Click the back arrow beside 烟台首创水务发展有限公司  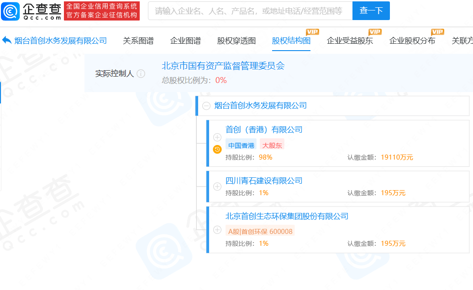pos(7,40)
